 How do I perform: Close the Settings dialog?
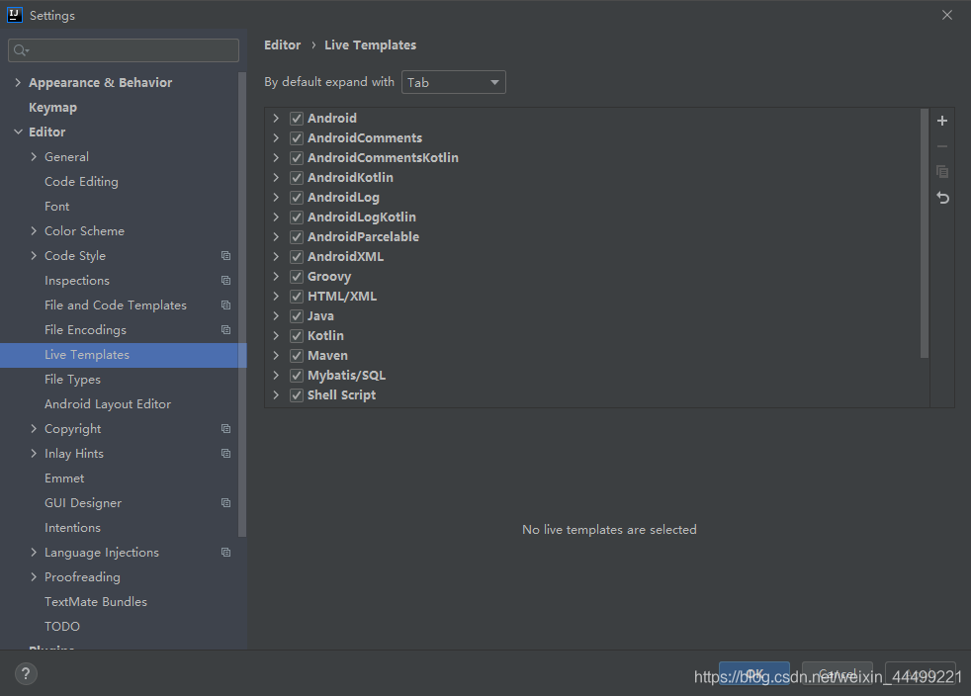(x=947, y=15)
